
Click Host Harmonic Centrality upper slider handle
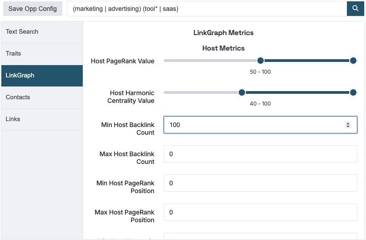coord(353,92)
